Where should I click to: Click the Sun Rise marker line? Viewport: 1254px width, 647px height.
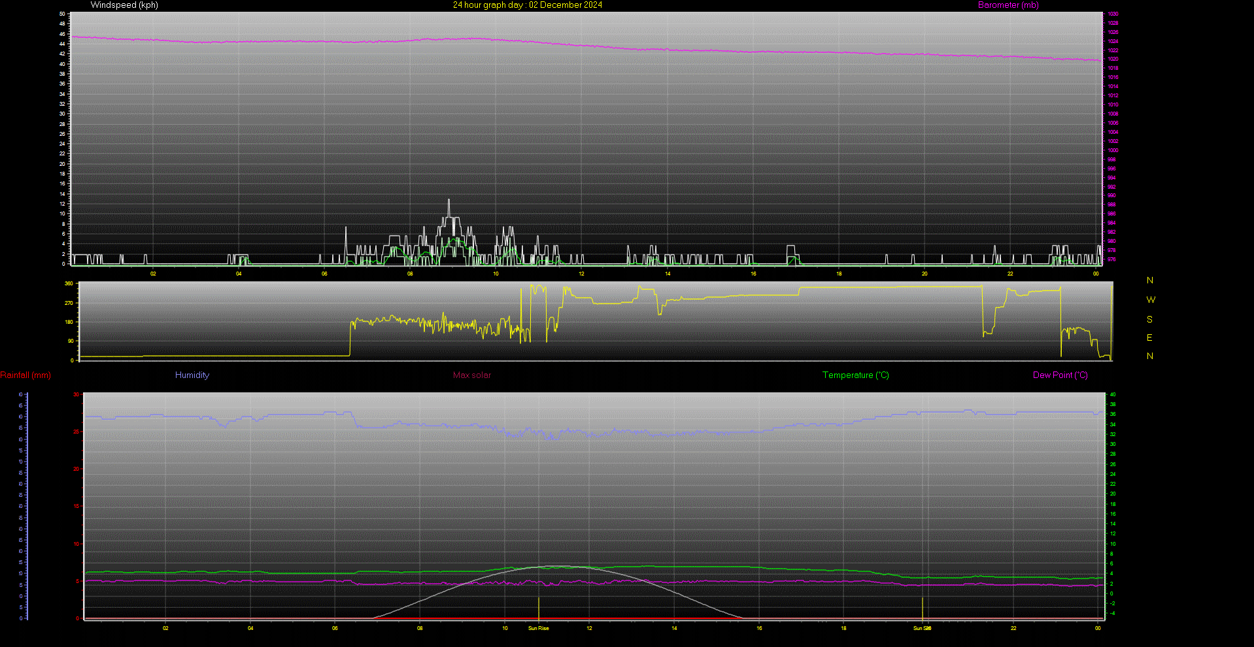pos(539,608)
